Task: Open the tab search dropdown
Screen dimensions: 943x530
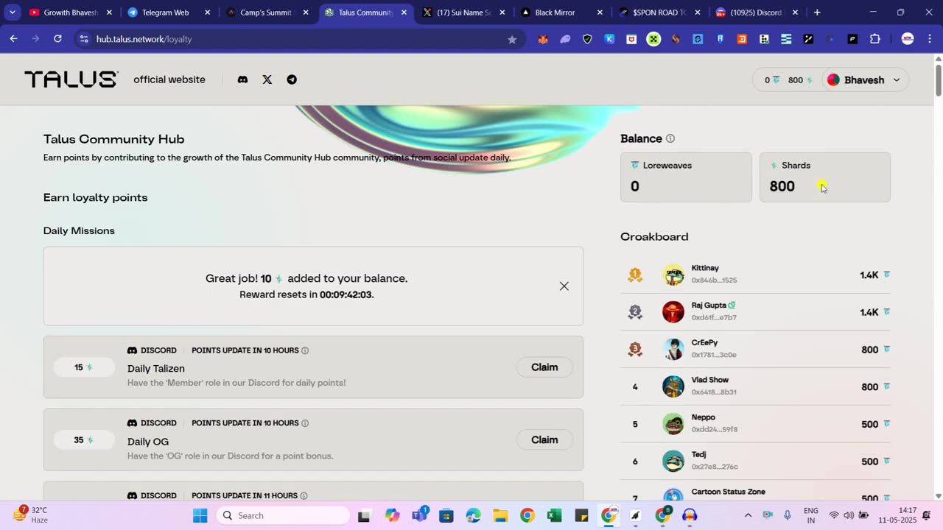Action: 13,13
